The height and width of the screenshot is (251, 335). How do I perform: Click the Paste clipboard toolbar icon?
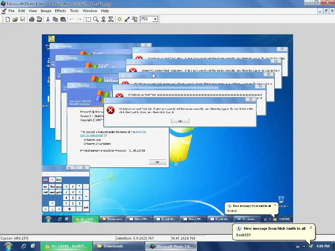63,19
